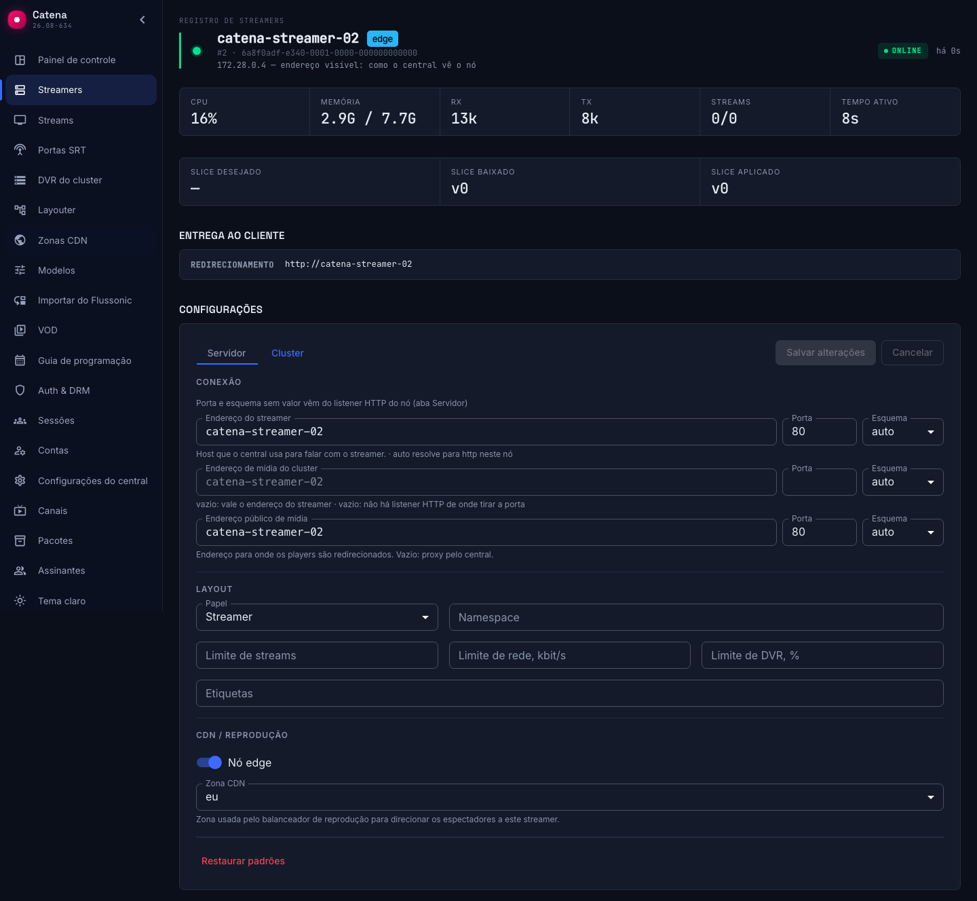Click the Painel de controle icon
977x901 pixels.
pos(20,60)
